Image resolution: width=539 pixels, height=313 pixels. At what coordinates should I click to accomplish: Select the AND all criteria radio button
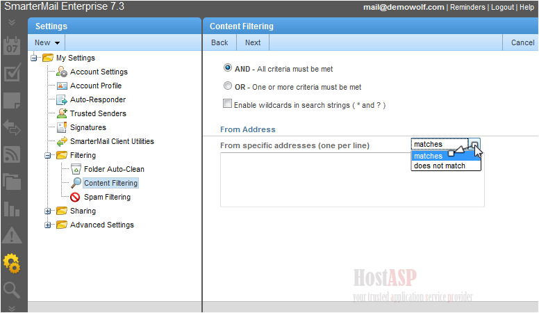pyautogui.click(x=228, y=68)
